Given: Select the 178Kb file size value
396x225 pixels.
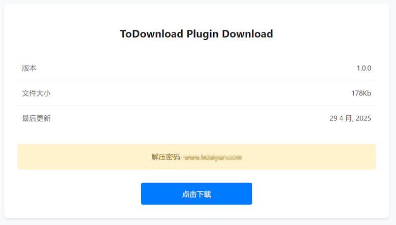Looking at the screenshot, I should click(361, 93).
